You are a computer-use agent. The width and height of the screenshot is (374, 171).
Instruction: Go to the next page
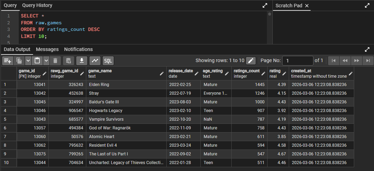pyautogui.click(x=357, y=61)
